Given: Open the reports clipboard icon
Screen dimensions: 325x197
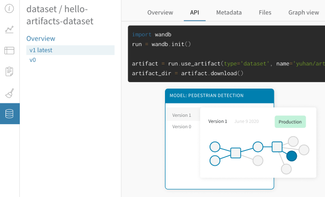Looking at the screenshot, I should tap(9, 72).
